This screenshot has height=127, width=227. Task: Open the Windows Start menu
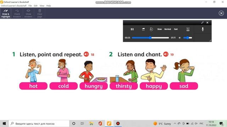pos(4,123)
